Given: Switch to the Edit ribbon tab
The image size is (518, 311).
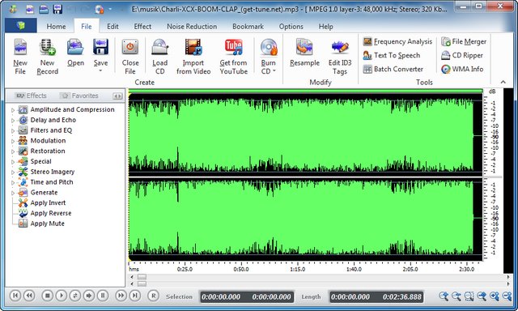Looking at the screenshot, I should pos(113,27).
